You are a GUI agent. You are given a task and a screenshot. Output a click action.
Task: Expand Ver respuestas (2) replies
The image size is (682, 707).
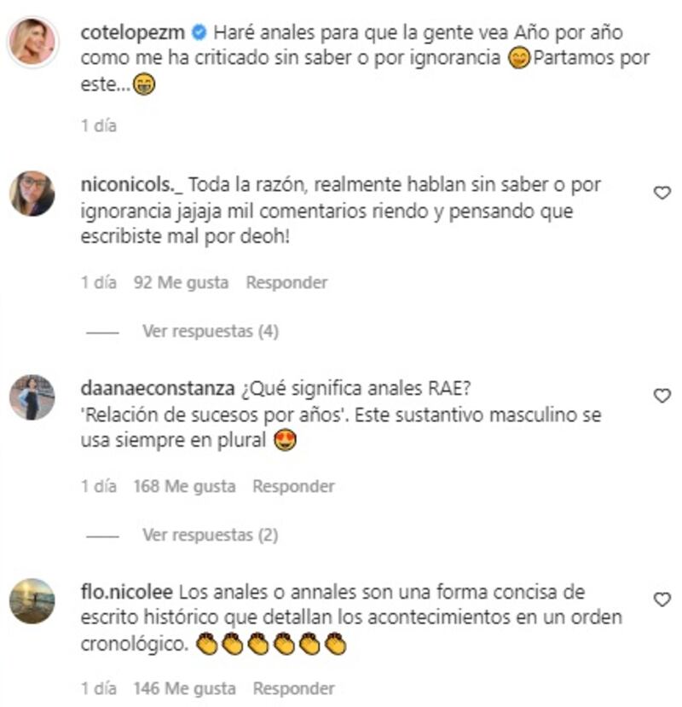pyautogui.click(x=210, y=536)
